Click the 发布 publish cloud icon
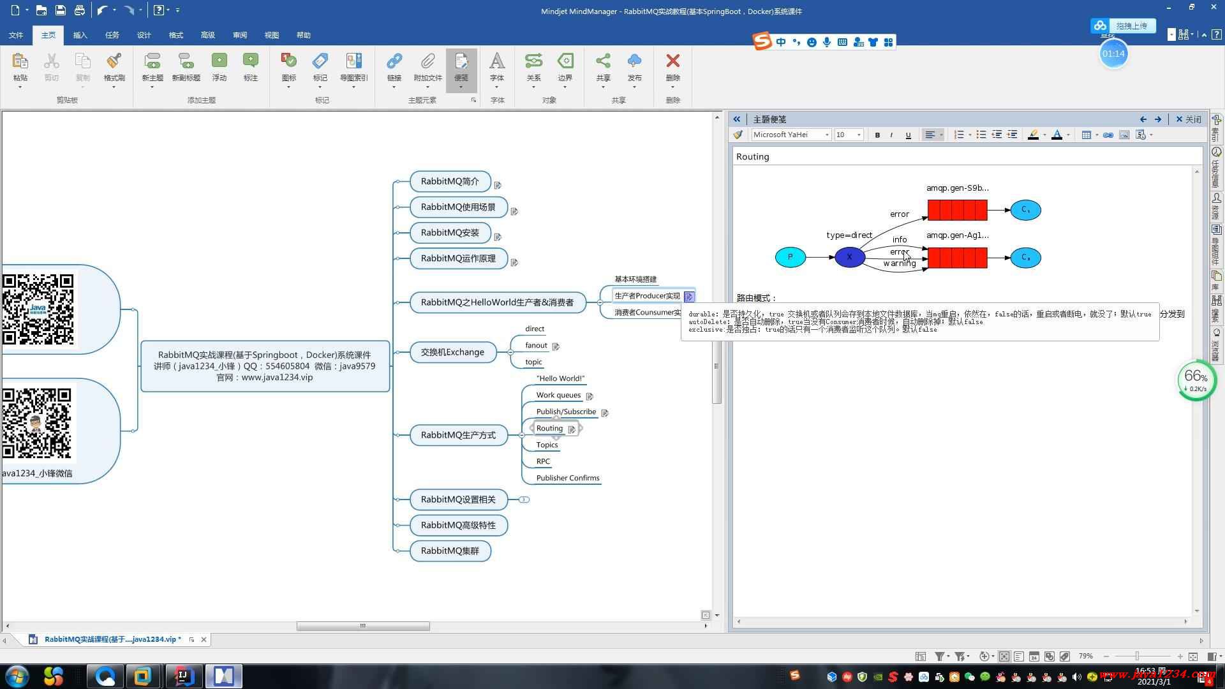The width and height of the screenshot is (1225, 689). [x=634, y=61]
